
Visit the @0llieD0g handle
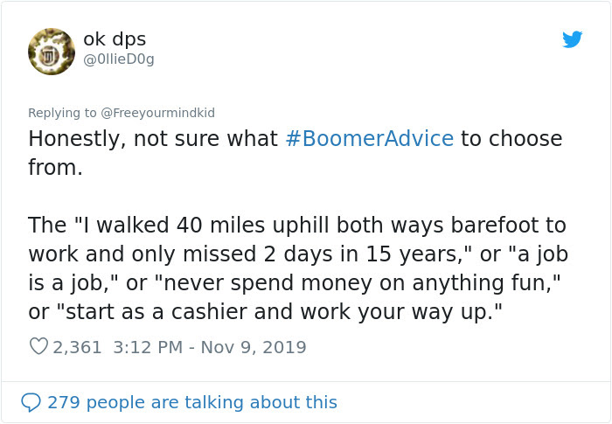click(x=119, y=59)
